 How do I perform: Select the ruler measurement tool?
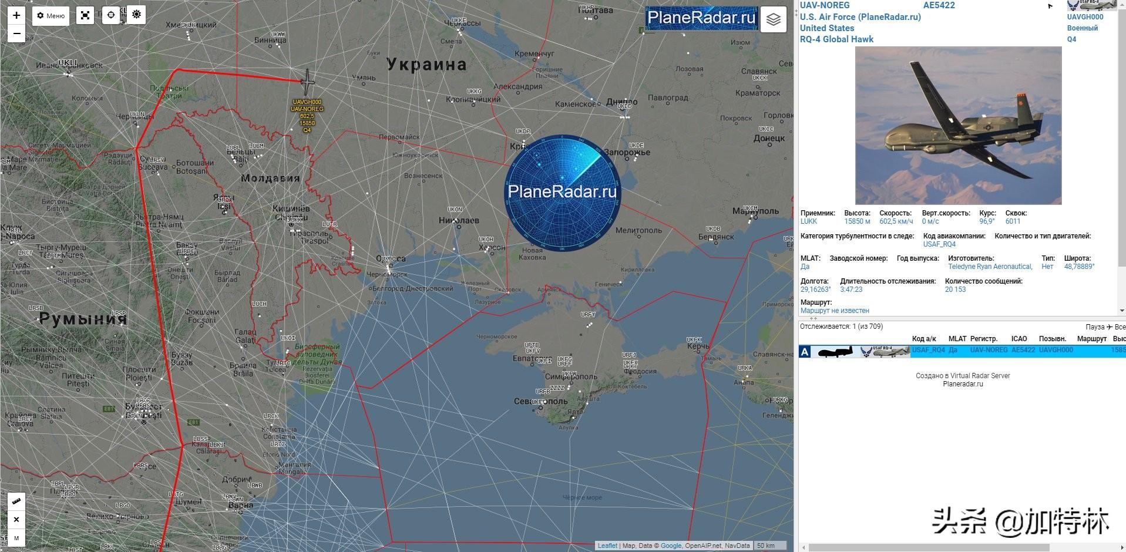click(16, 501)
